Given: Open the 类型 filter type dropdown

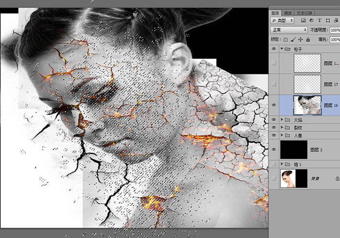Looking at the screenshot, I should click(282, 20).
